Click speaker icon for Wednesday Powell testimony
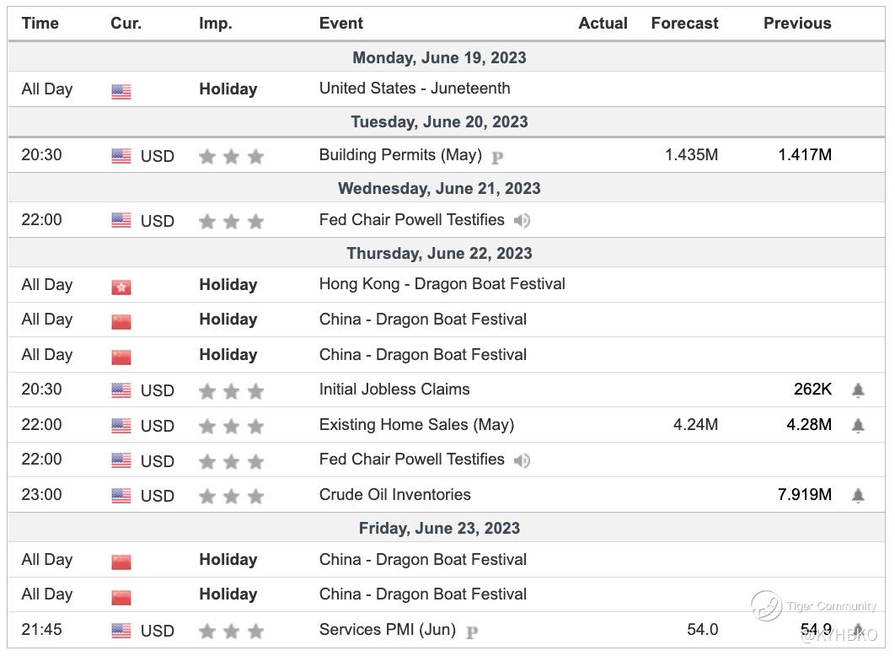Screen dimensions: 895x656 pos(523,221)
